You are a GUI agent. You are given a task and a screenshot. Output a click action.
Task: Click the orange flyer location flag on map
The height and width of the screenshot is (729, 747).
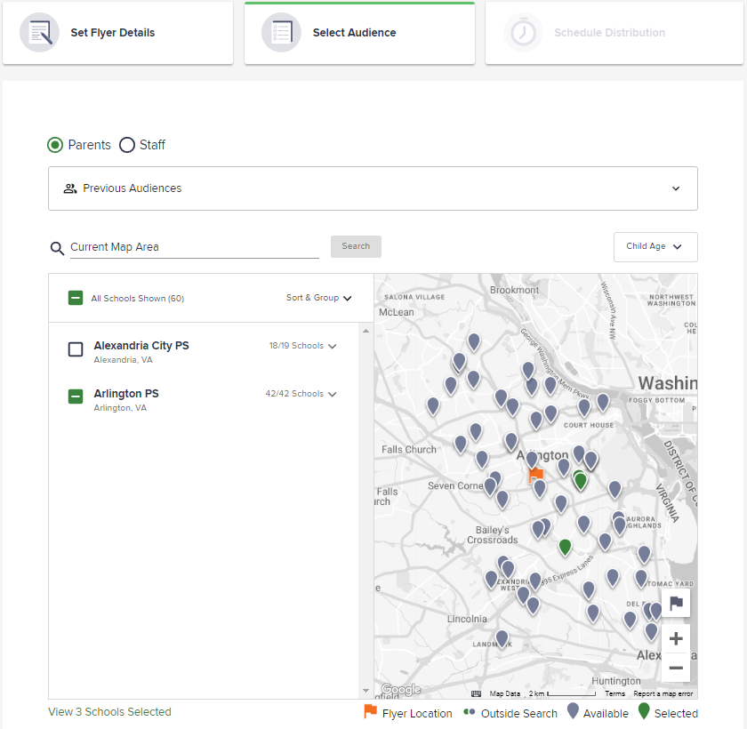pos(536,475)
